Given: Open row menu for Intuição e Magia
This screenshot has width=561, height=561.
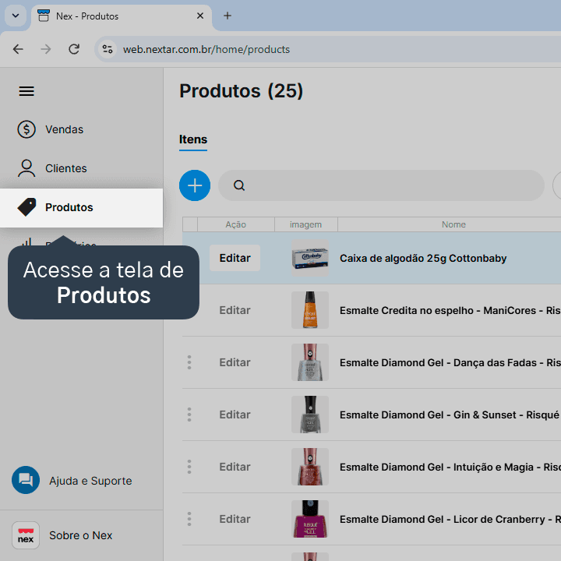Looking at the screenshot, I should 189,467.
